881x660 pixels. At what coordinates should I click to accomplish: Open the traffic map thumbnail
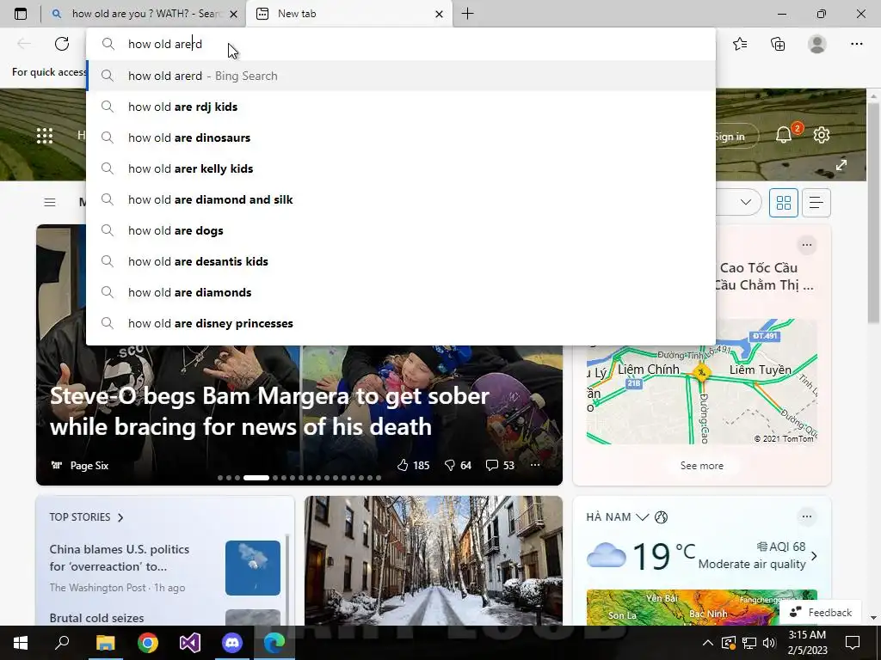(x=702, y=382)
